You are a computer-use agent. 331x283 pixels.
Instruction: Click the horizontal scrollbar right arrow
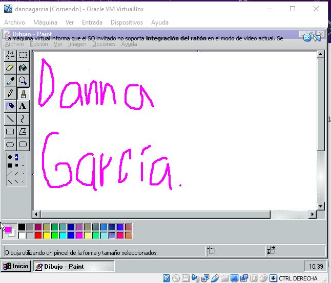click(313, 215)
